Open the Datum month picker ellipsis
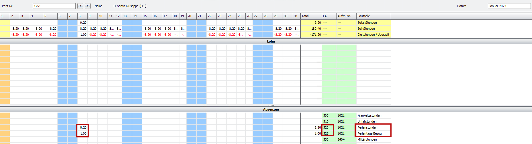 pyautogui.click(x=528, y=6)
